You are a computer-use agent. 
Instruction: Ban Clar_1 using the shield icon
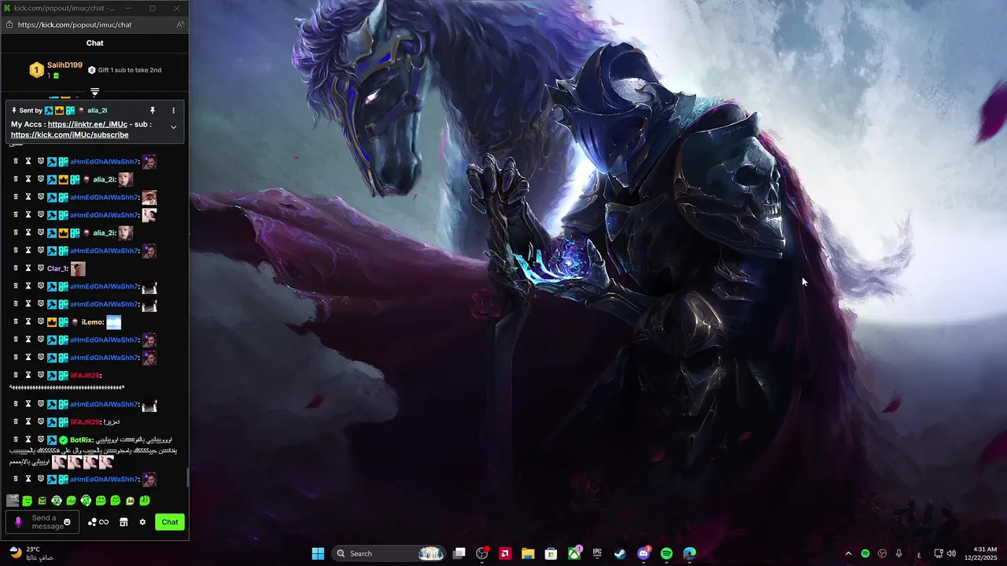(x=41, y=268)
